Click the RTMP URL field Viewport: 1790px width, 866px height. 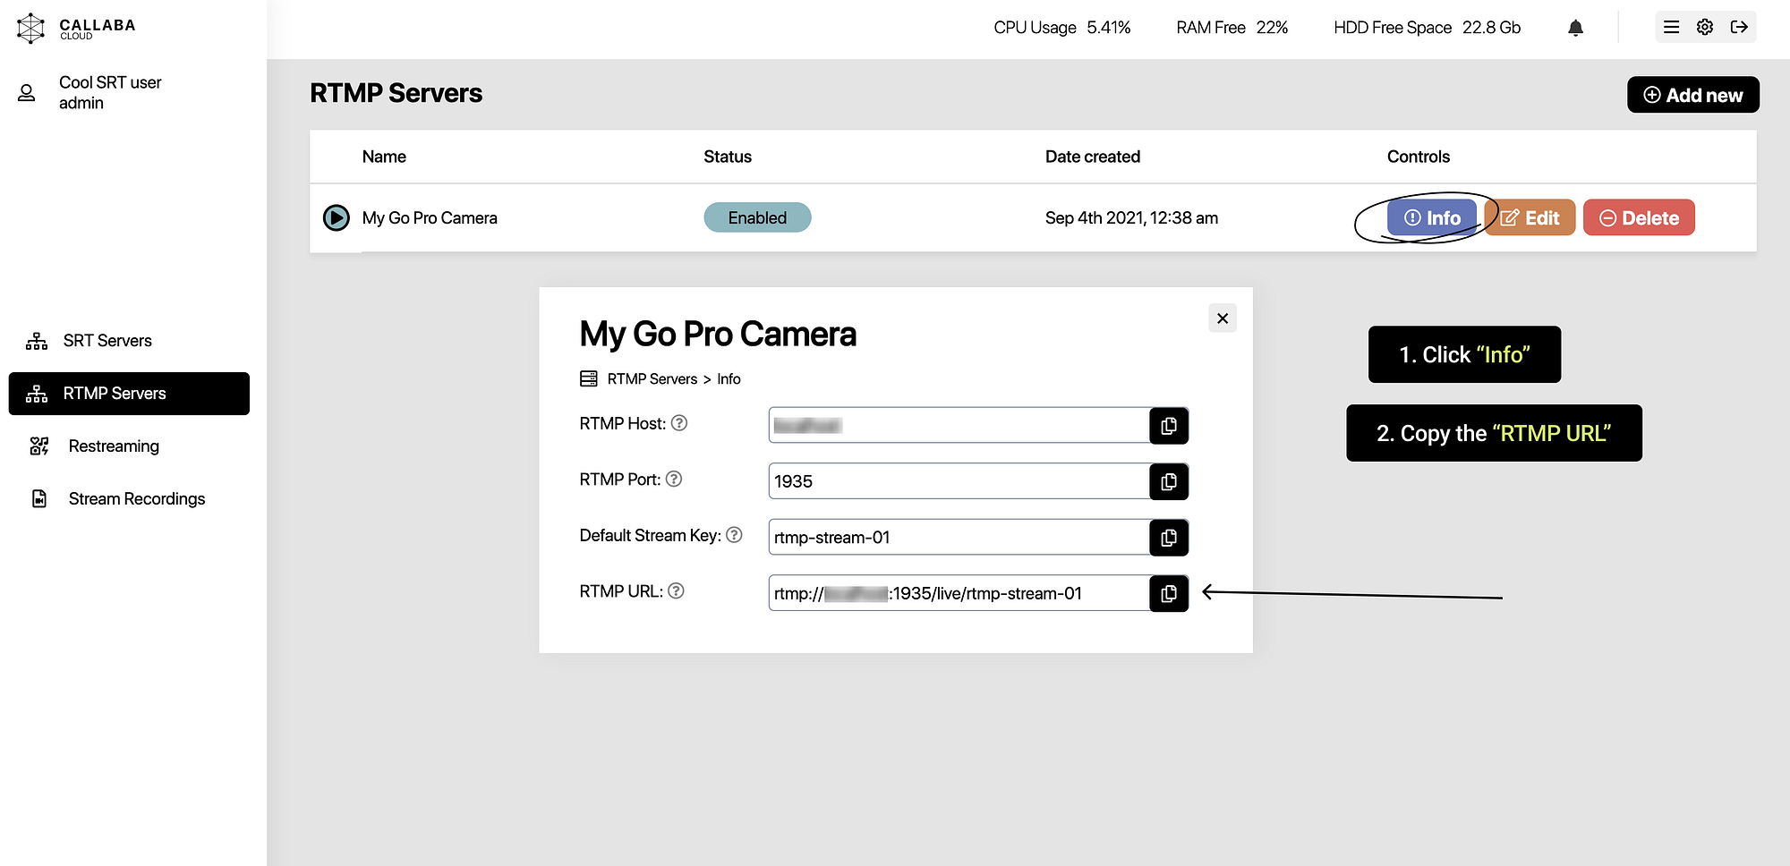[x=959, y=593]
